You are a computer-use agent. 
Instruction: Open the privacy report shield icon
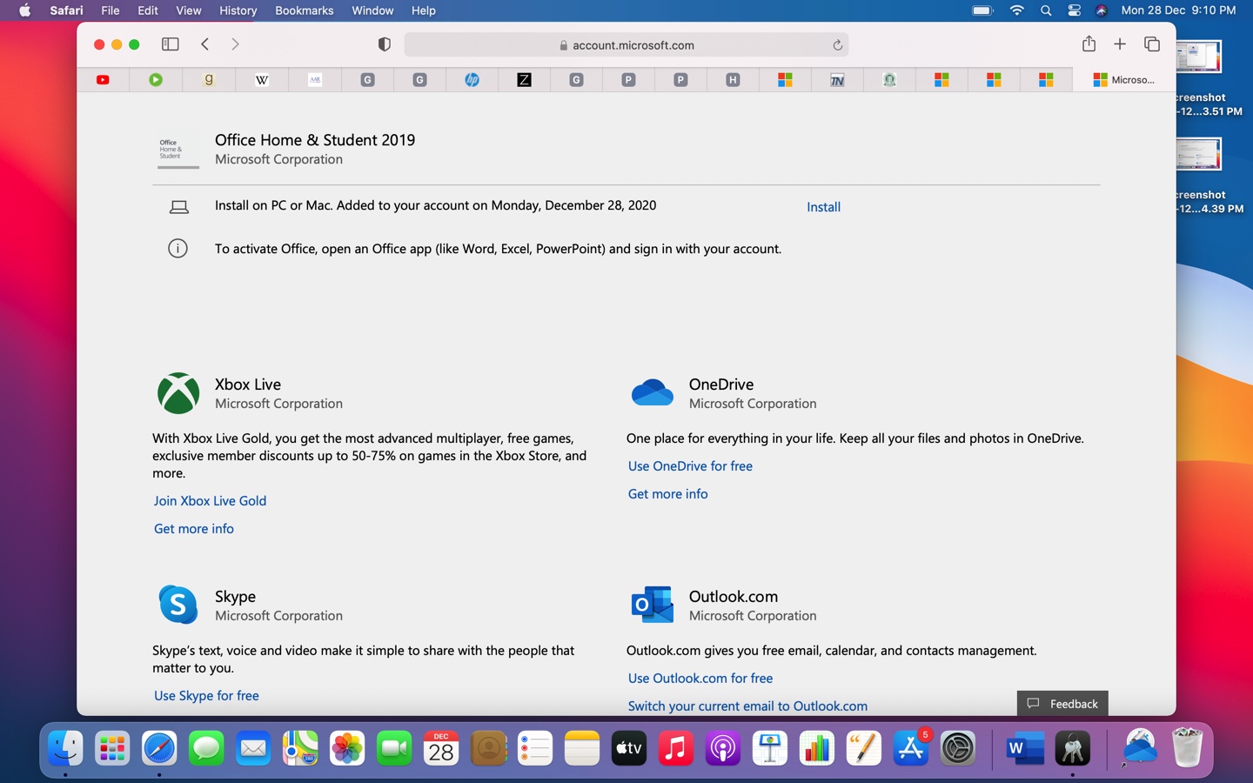point(384,44)
